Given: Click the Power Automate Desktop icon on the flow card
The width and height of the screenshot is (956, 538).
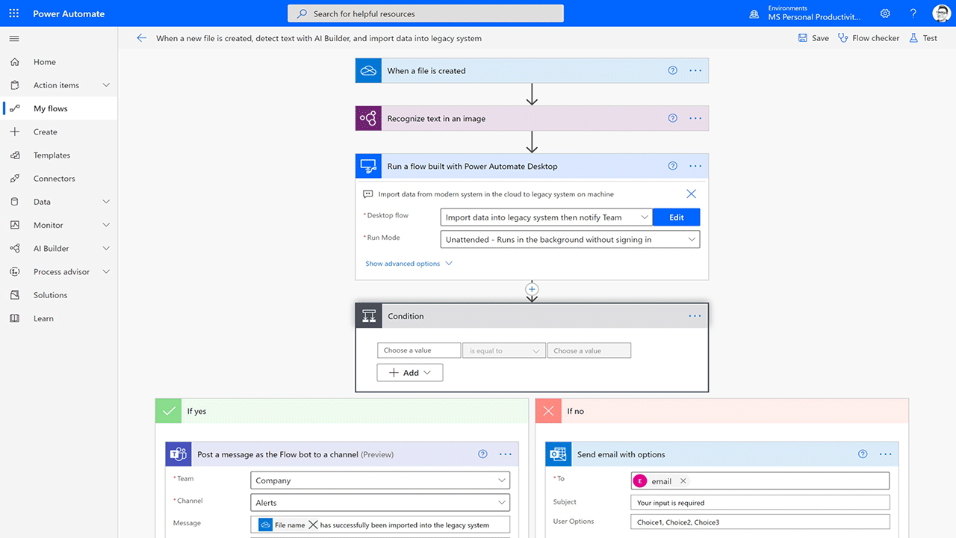Looking at the screenshot, I should (x=368, y=166).
